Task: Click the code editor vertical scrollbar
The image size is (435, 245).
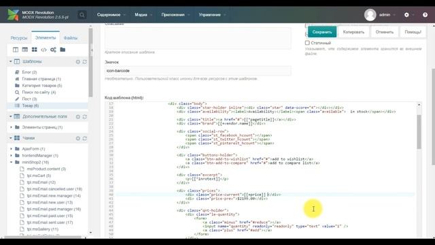Action: 419,132
